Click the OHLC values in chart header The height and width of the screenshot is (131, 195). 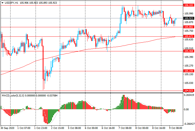tap(38, 3)
